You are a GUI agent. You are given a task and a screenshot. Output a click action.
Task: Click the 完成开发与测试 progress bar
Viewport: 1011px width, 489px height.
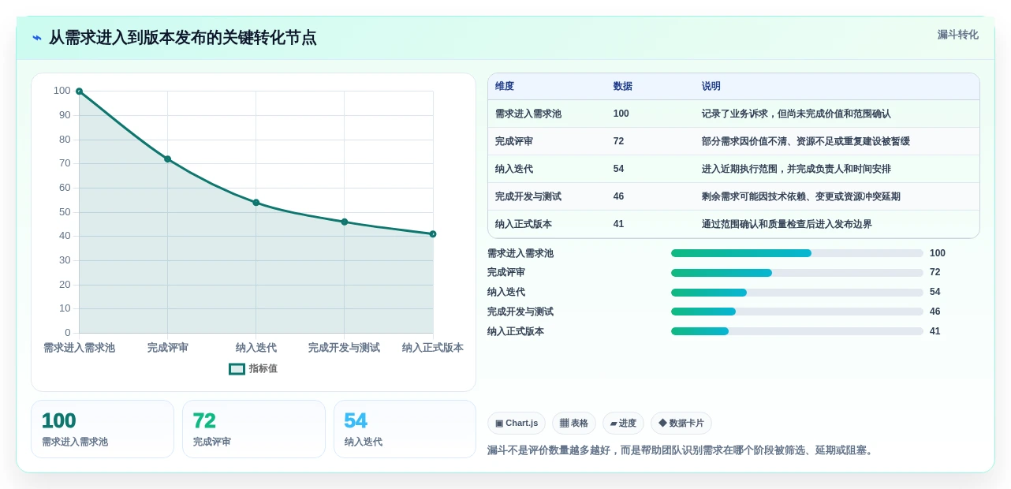pos(796,312)
